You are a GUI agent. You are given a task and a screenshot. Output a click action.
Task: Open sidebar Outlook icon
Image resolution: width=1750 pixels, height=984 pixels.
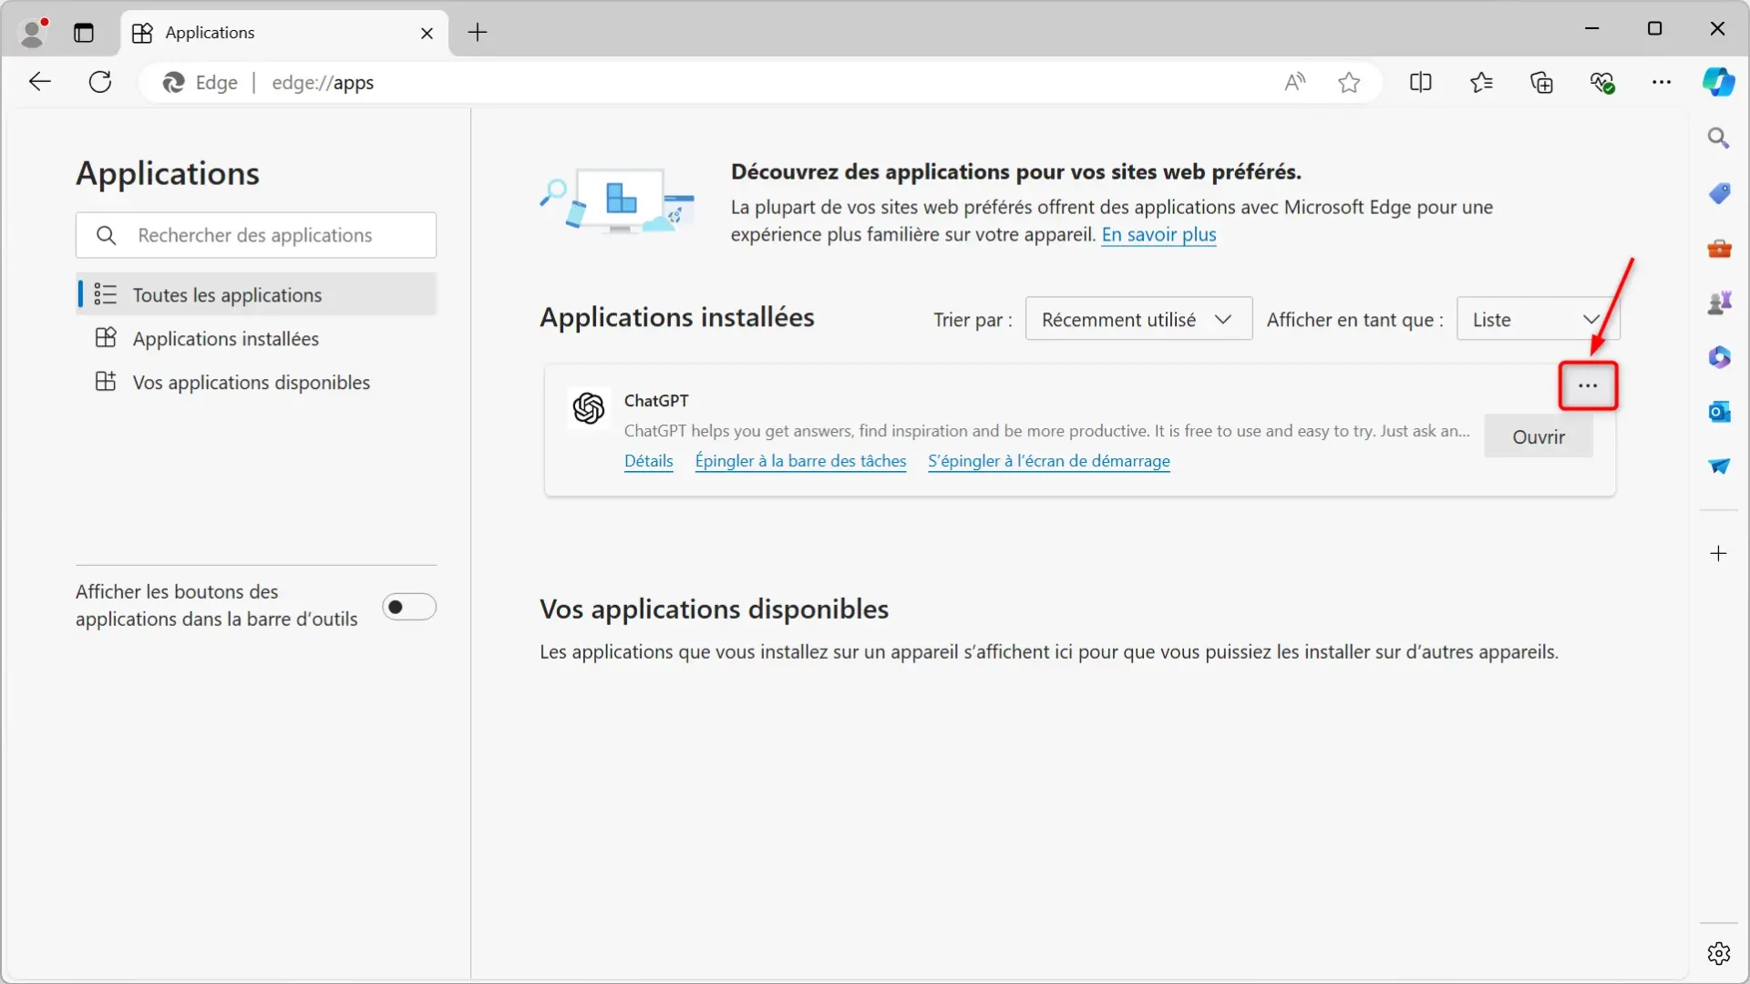pos(1719,412)
